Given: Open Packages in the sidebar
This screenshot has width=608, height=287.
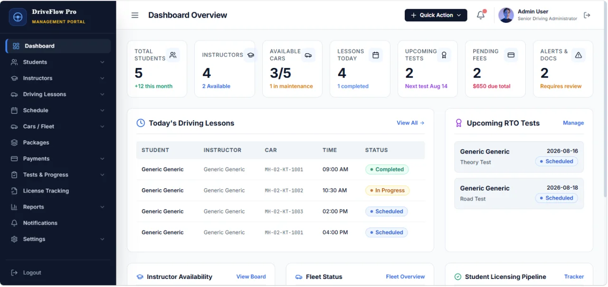Looking at the screenshot, I should coord(58,143).
